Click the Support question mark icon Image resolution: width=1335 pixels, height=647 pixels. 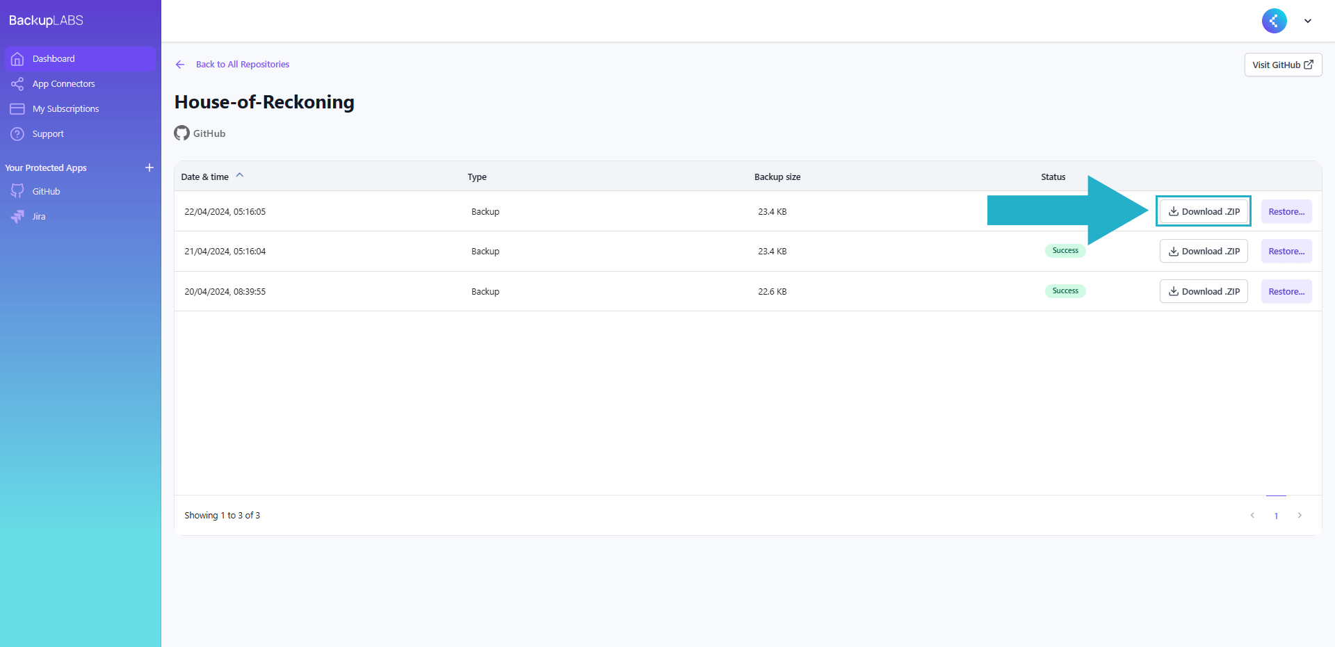(17, 134)
